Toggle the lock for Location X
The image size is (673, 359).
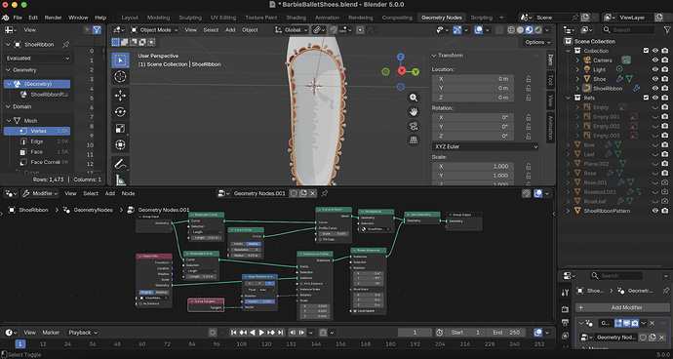click(x=529, y=79)
